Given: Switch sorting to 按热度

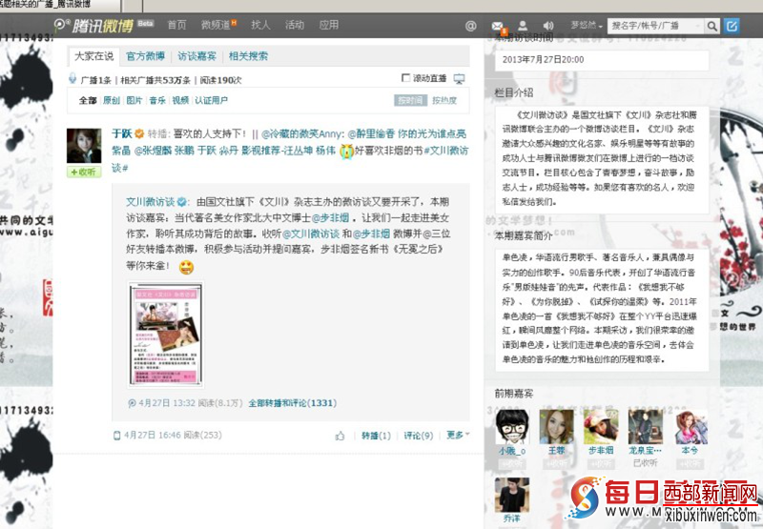Looking at the screenshot, I should tap(444, 100).
